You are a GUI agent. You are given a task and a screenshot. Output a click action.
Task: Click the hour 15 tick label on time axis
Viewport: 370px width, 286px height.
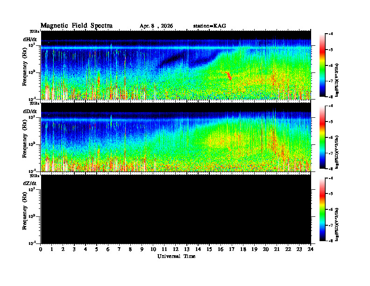pos(210,250)
